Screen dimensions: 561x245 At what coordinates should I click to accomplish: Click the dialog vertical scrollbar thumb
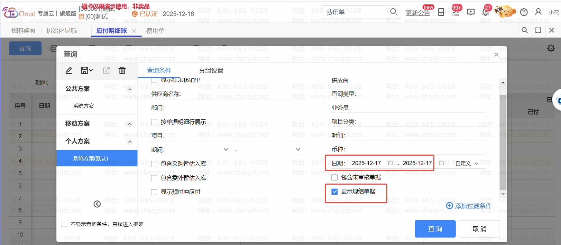tap(503, 143)
